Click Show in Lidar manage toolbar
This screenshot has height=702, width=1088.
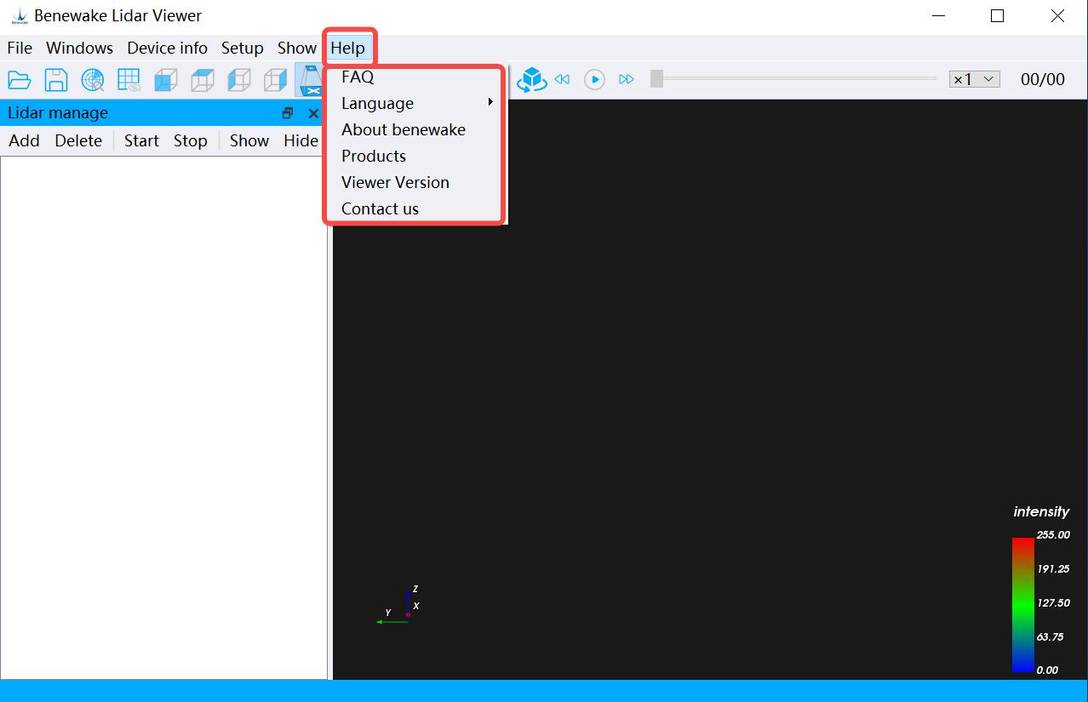click(249, 140)
